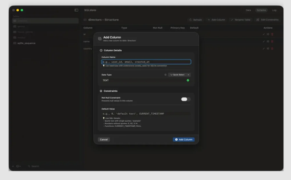Click the list icon in the name row
291x180 pixels.
point(268,41)
